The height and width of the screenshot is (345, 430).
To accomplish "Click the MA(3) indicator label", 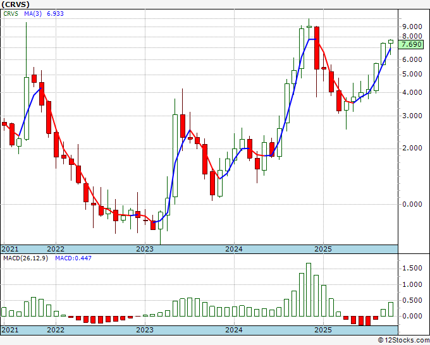I will 33,14.
